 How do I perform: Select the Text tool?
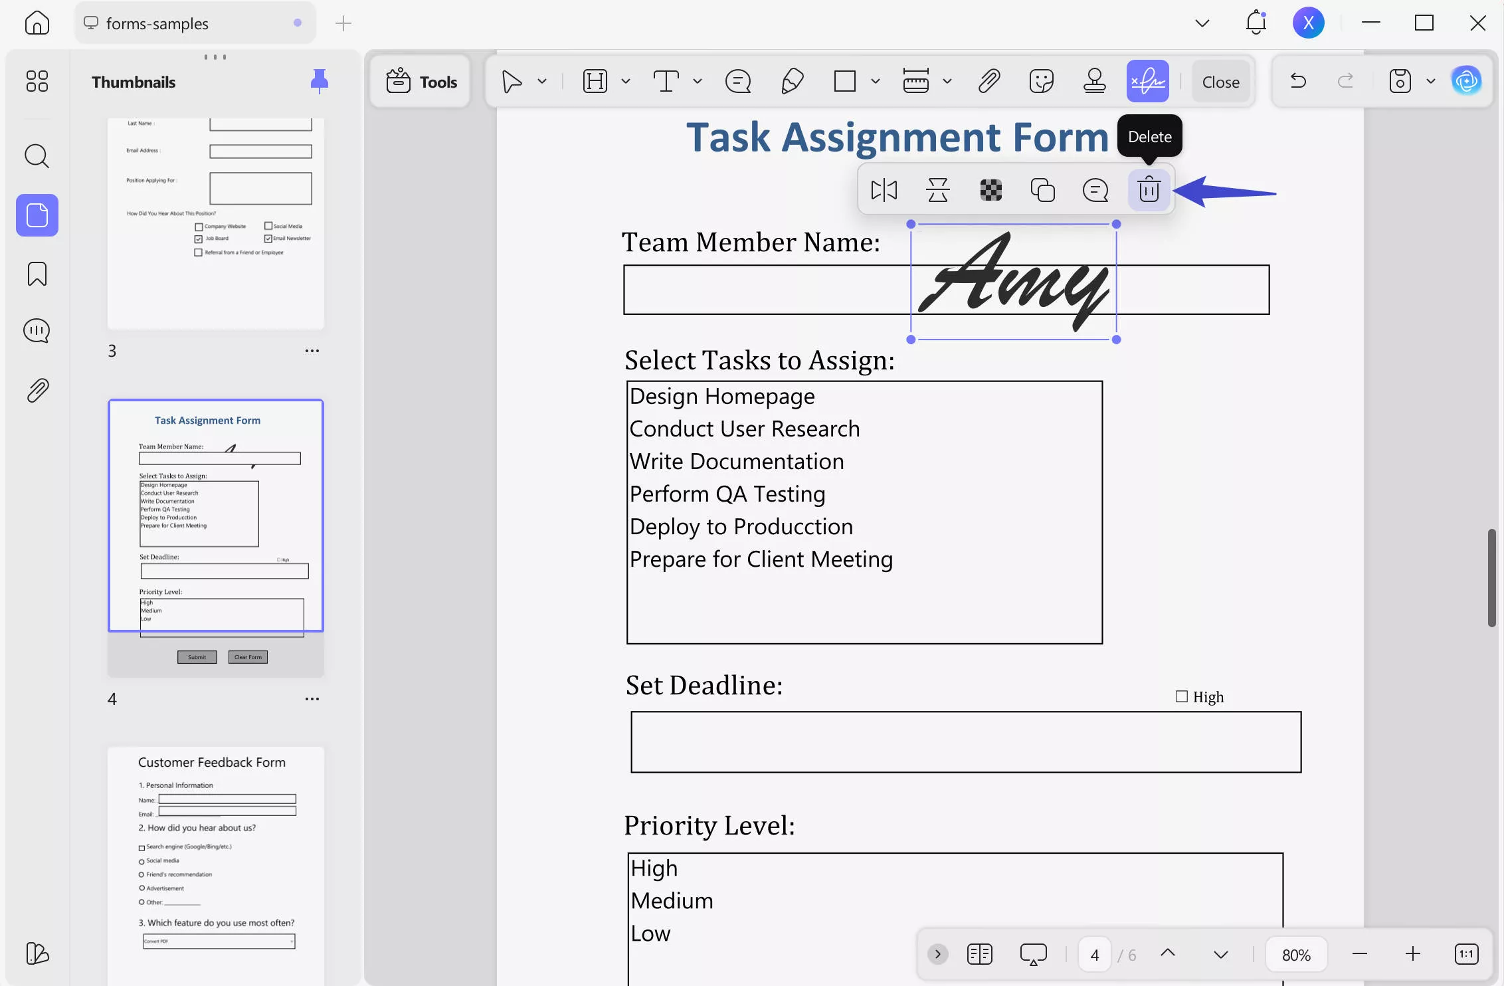click(x=666, y=80)
